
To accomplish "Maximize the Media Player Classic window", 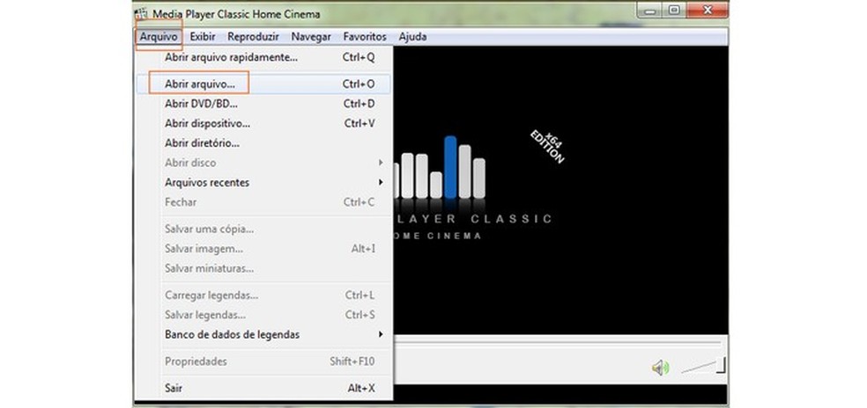I will 673,10.
